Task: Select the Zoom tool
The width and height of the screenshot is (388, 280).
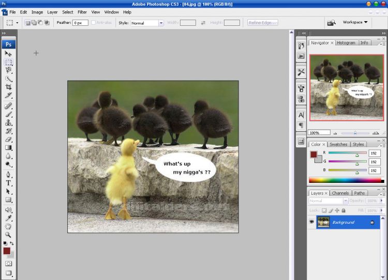Action: pyautogui.click(x=8, y=235)
